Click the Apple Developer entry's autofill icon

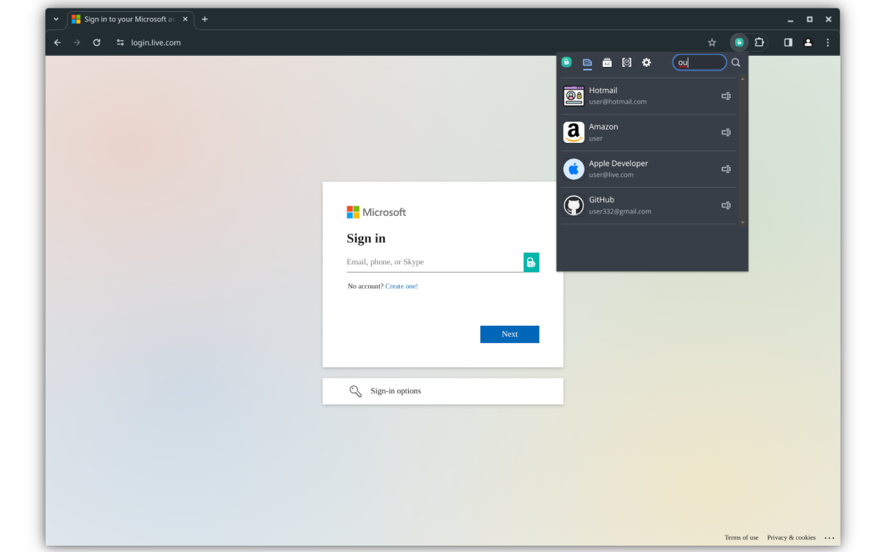click(x=726, y=169)
